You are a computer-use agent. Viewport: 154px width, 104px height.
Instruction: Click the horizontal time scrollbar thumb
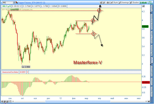pos(78,101)
